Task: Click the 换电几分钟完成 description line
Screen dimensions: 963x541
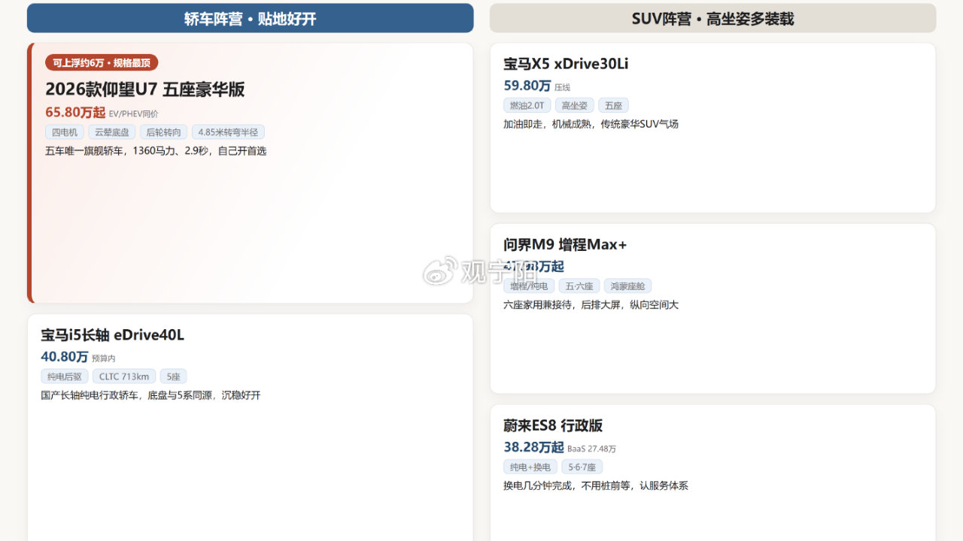Action: [x=596, y=486]
